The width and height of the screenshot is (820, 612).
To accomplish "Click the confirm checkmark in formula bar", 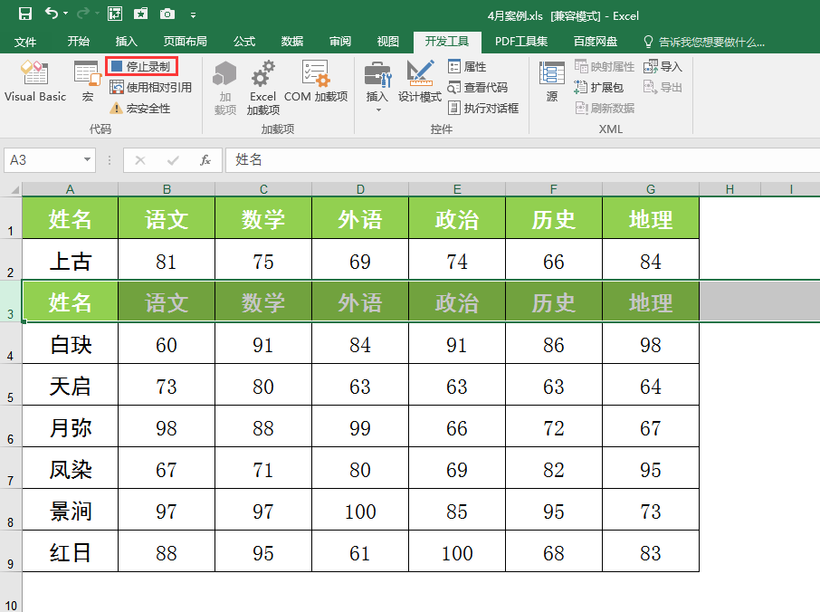I will [x=173, y=160].
